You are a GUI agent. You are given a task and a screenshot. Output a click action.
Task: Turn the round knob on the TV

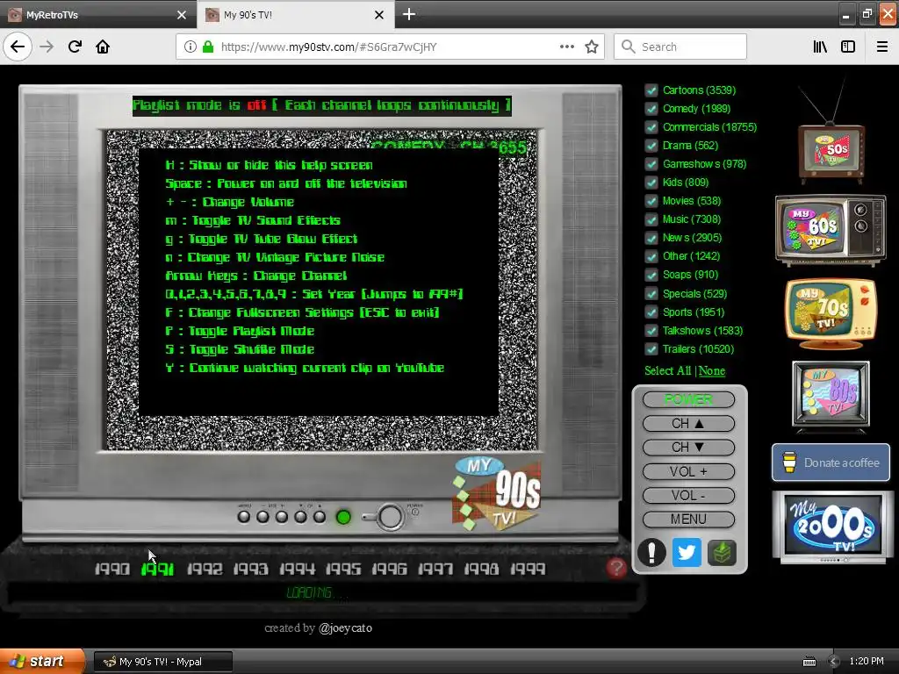pyautogui.click(x=391, y=517)
